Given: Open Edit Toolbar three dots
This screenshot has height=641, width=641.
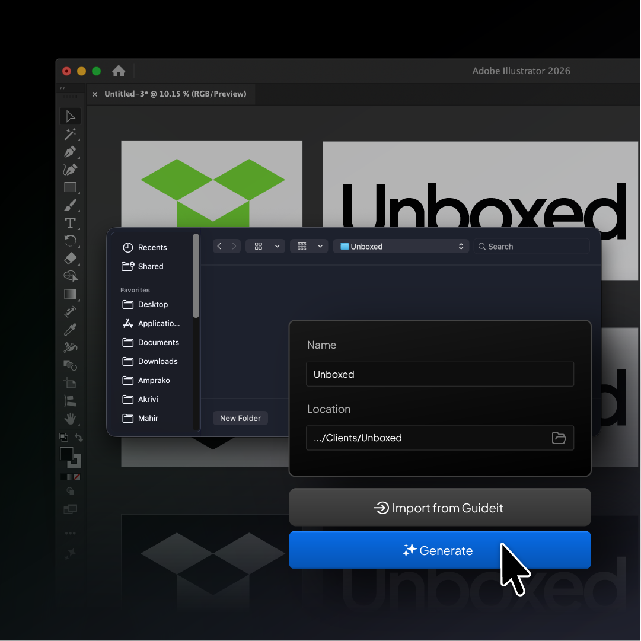Looking at the screenshot, I should 71,533.
